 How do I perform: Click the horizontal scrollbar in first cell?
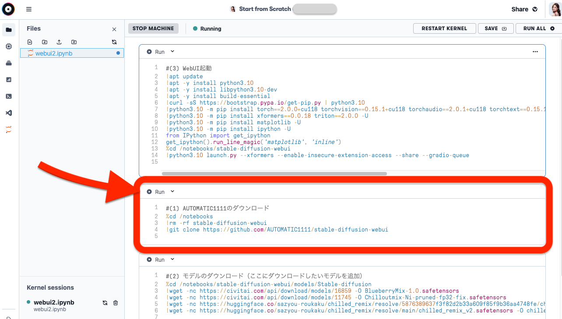pyautogui.click(x=274, y=174)
